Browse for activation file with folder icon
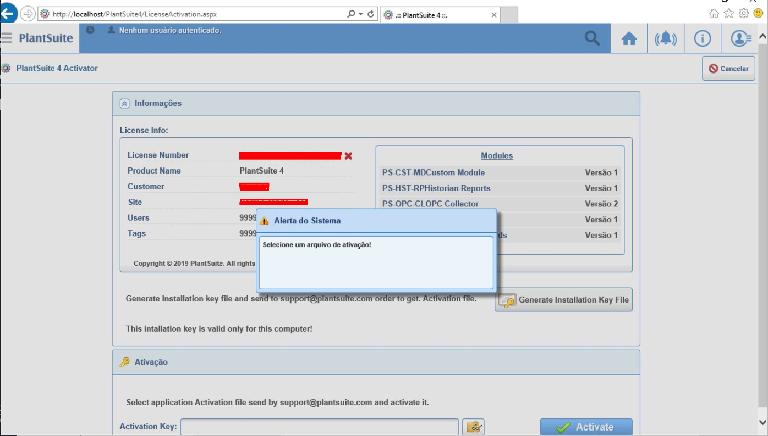This screenshot has width=768, height=436. tap(473, 427)
